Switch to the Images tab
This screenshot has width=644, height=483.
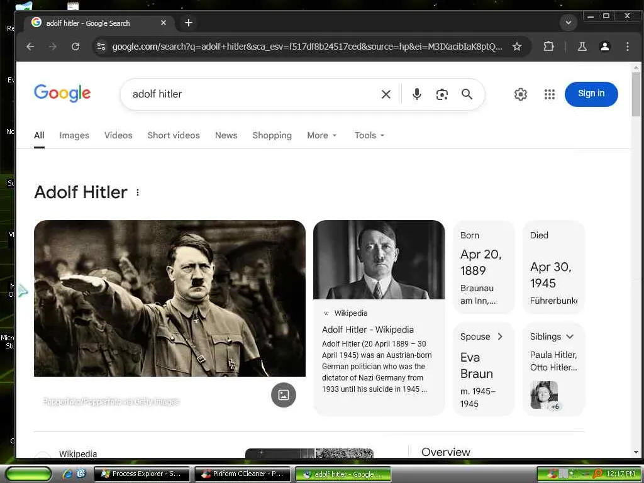pos(74,136)
